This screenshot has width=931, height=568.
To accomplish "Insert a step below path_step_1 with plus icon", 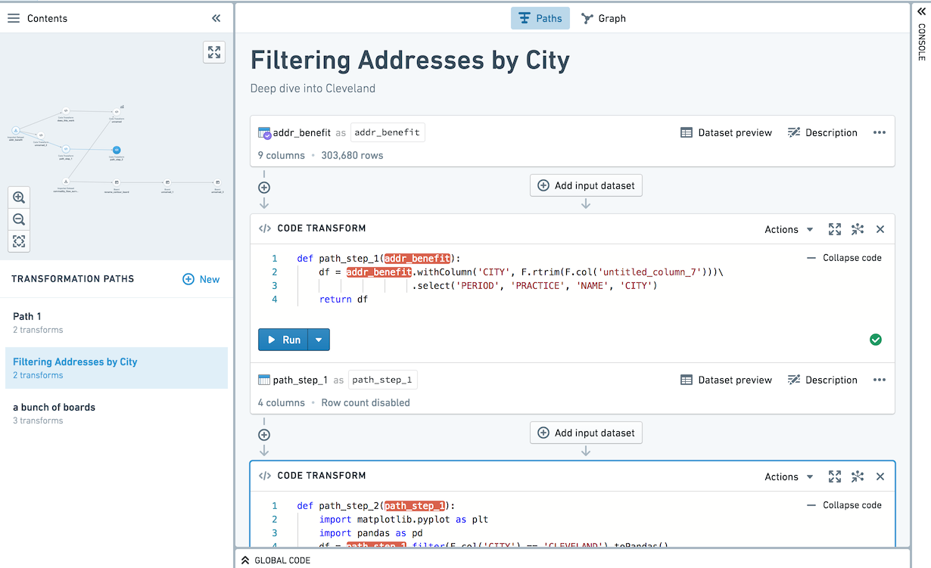I will coord(264,435).
